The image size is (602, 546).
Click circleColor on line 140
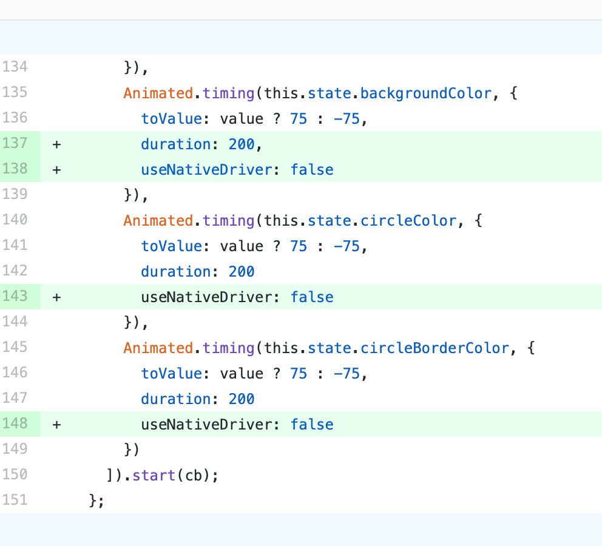[x=408, y=221]
